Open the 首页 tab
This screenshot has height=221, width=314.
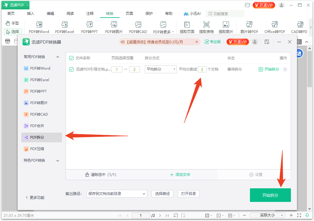coord(11,14)
